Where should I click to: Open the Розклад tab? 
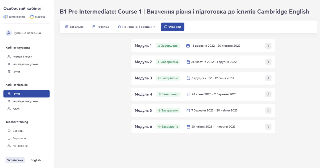click(101, 27)
